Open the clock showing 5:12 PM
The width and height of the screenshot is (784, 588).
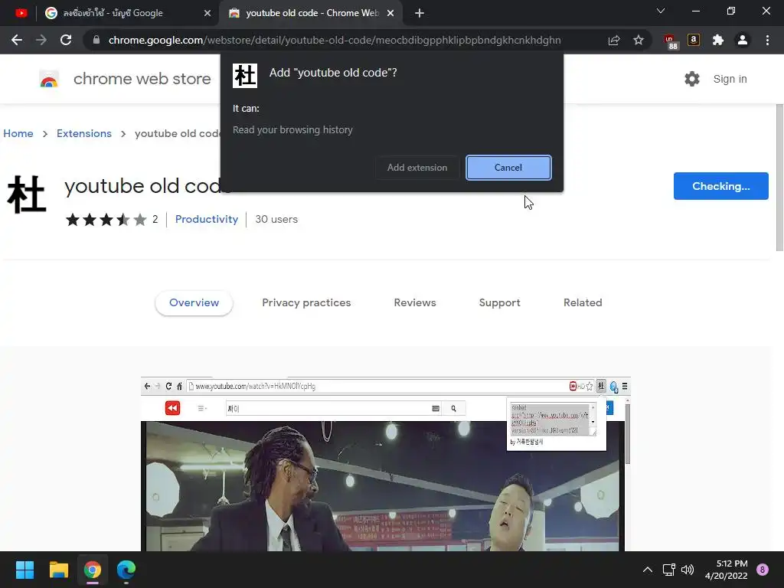pyautogui.click(x=726, y=570)
